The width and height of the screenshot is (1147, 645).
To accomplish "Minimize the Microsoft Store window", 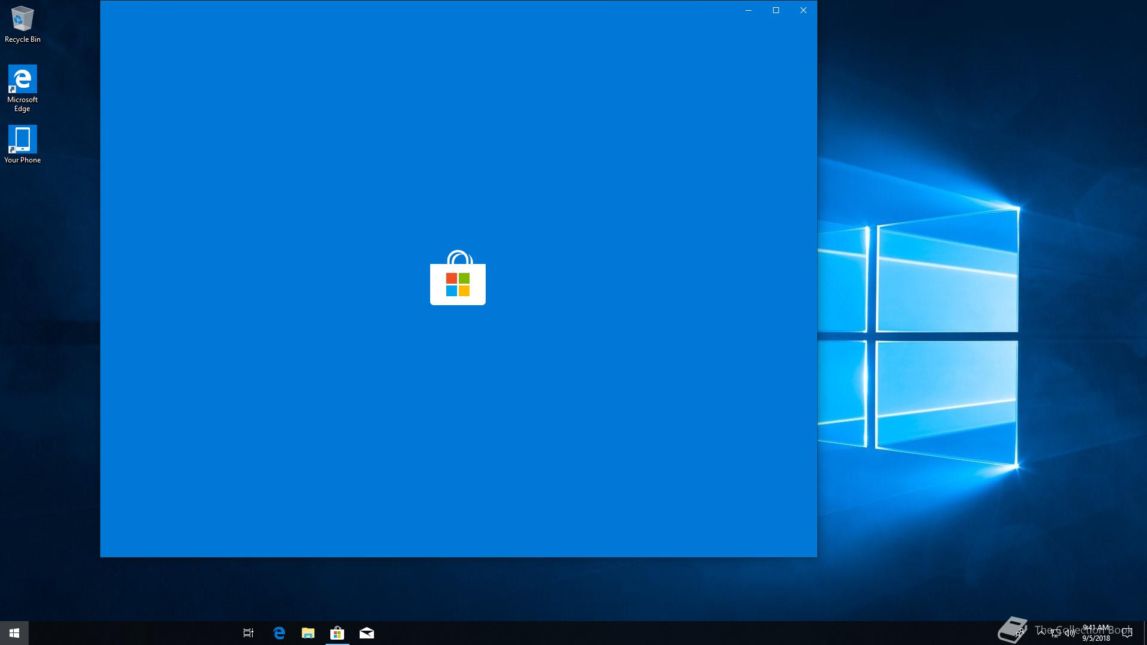I will (x=748, y=10).
